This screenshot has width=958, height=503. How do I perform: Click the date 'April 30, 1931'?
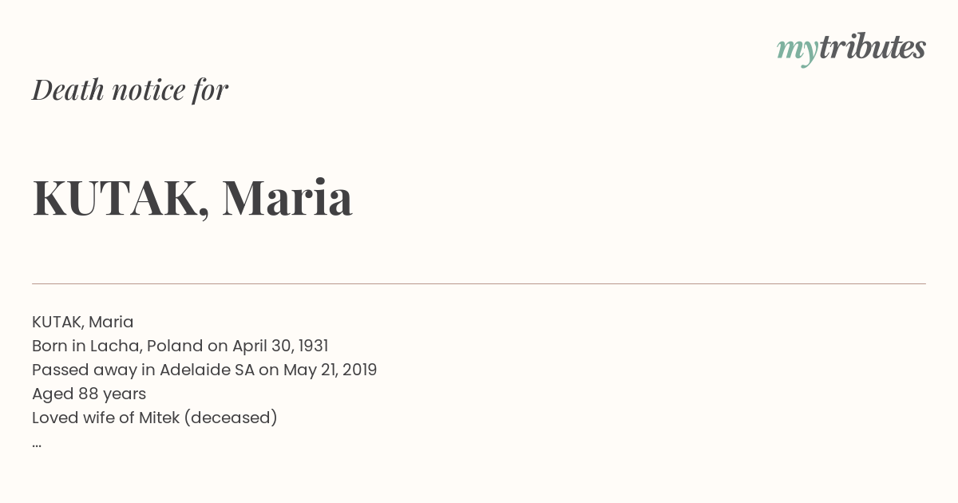(x=280, y=346)
